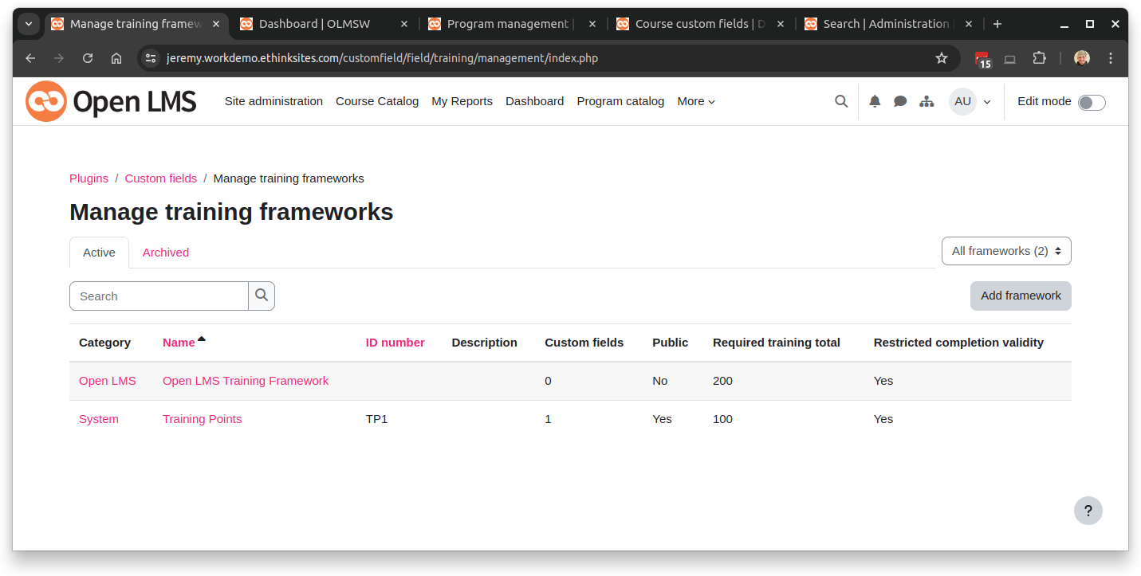
Task: Open a new browser tab
Action: tap(997, 24)
